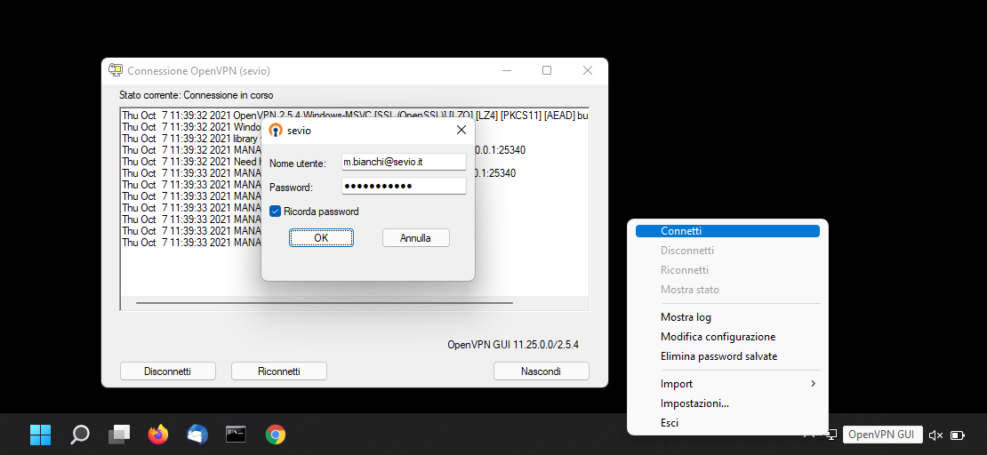The height and width of the screenshot is (455, 987).
Task: Click the OpenVPN GUI tooltip label
Action: pyautogui.click(x=882, y=435)
